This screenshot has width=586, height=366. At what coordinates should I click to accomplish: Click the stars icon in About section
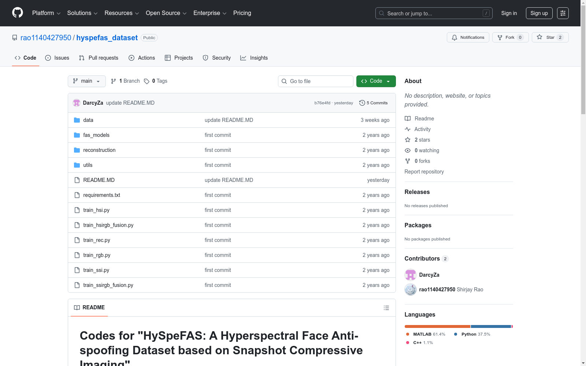[408, 140]
